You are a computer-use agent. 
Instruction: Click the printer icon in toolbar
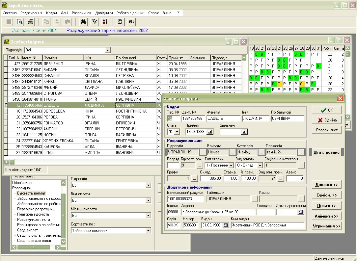click(31, 22)
